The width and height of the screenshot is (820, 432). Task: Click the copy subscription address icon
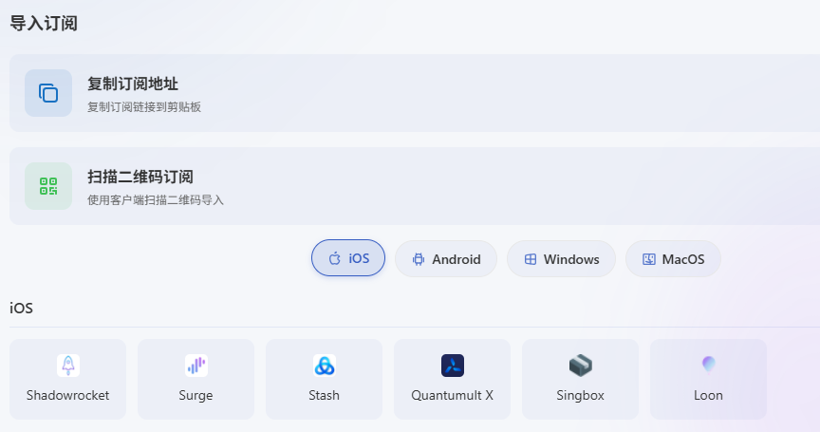click(x=48, y=93)
